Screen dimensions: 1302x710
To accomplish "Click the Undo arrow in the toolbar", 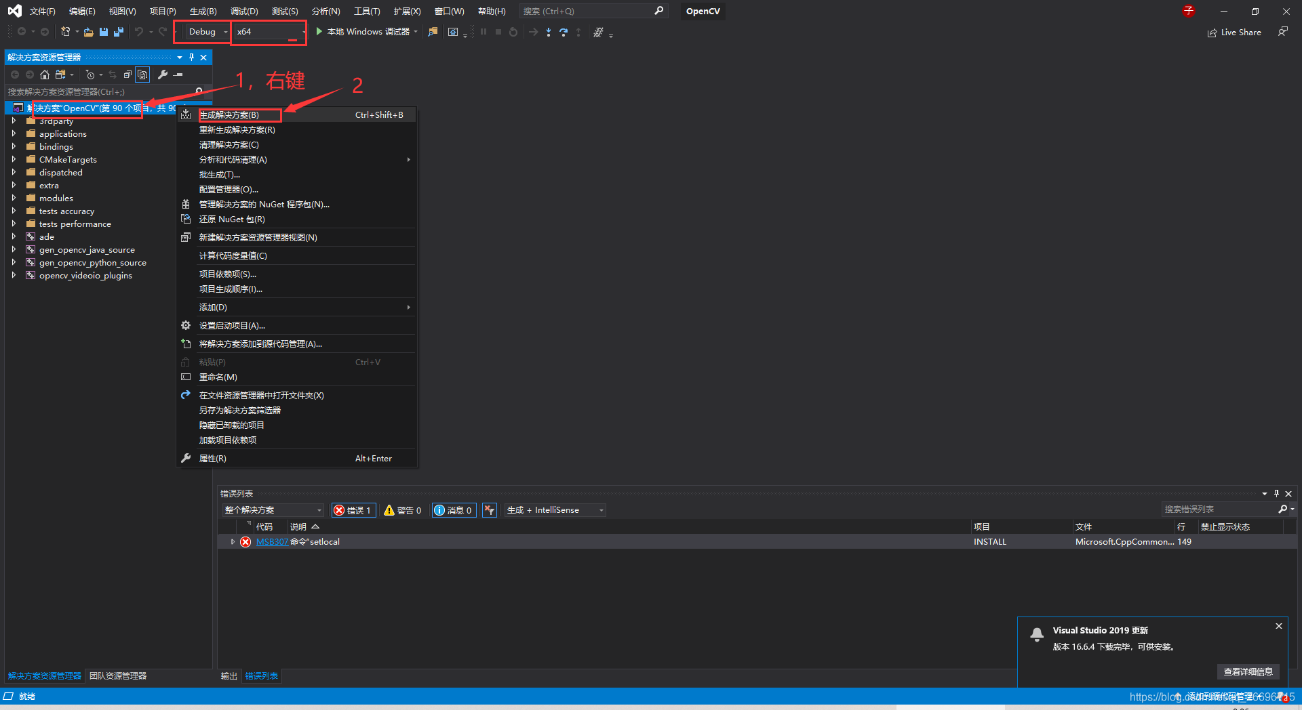I will tap(139, 32).
